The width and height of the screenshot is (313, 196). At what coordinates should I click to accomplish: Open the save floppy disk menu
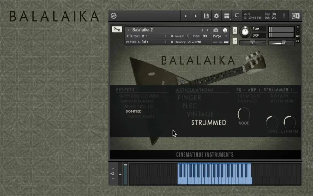click(x=206, y=16)
